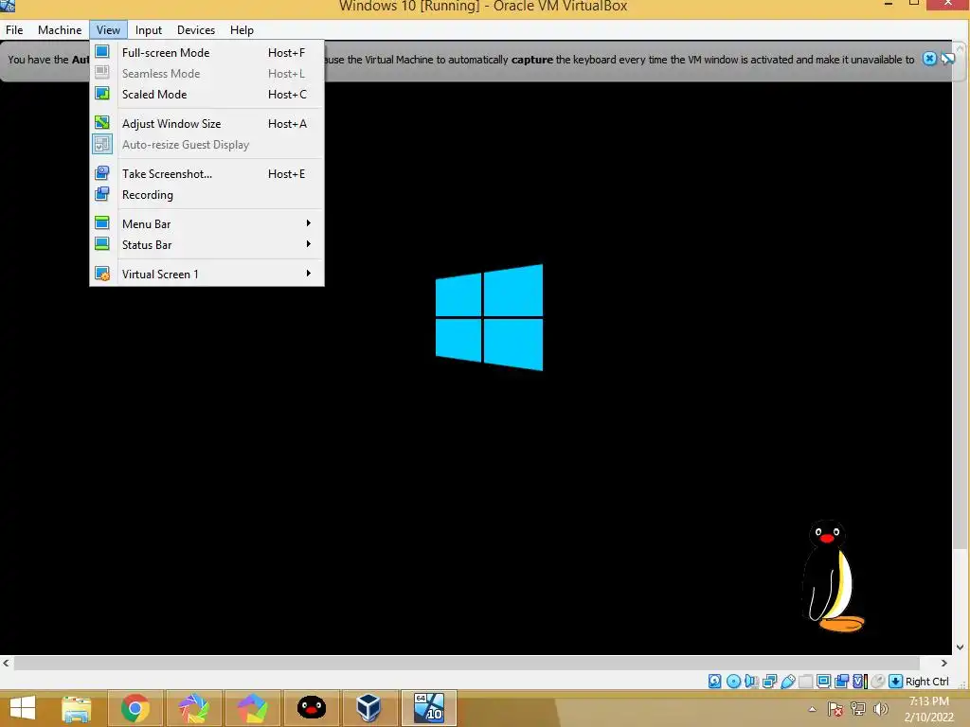970x727 pixels.
Task: Dismiss the keyboard capture notification
Action: point(929,59)
